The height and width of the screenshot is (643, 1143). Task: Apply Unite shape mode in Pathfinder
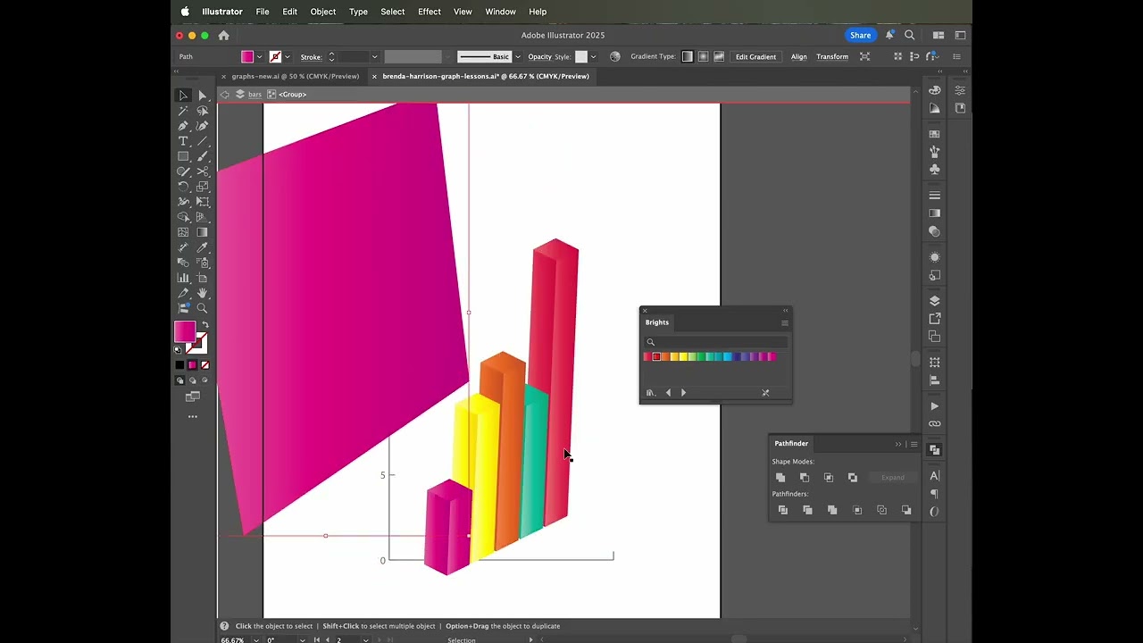(x=780, y=478)
